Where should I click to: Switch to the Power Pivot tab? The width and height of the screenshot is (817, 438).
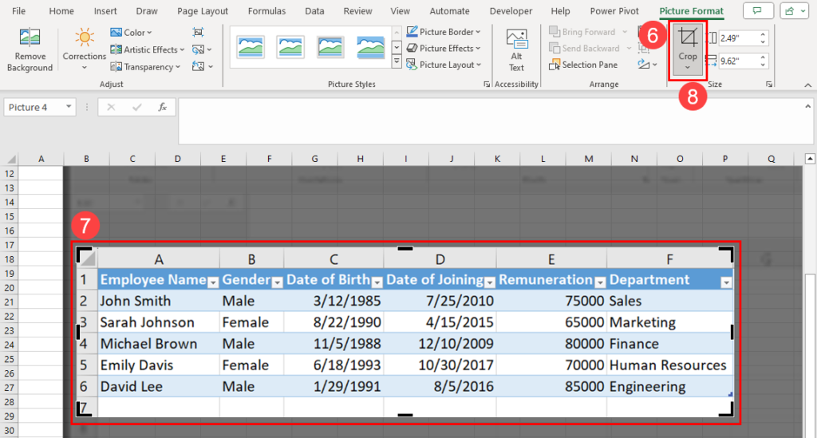point(614,11)
